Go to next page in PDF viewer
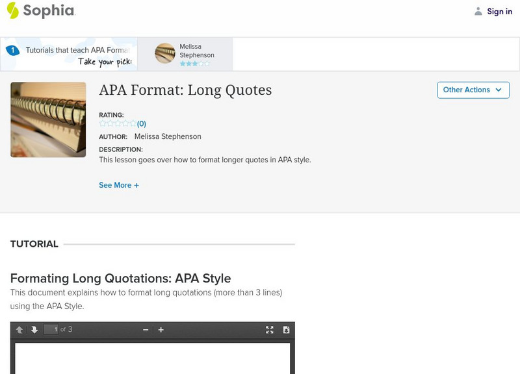 34,330
